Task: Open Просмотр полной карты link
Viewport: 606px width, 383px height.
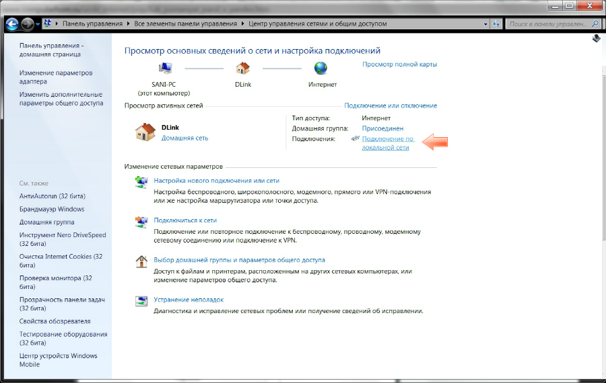Action: (399, 65)
